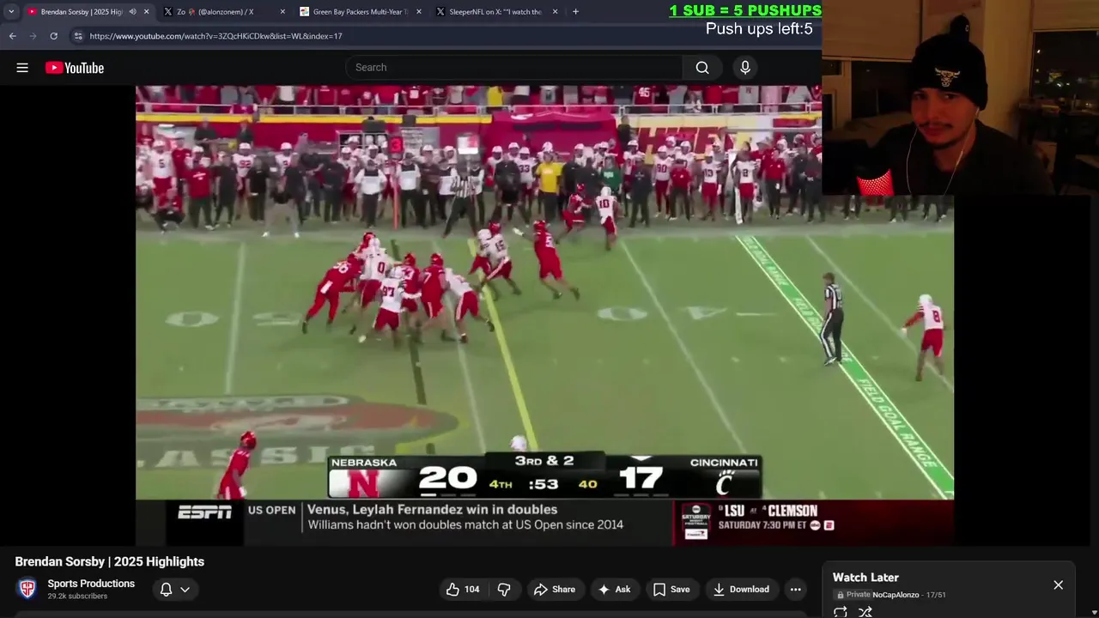Open more actions three-dot menu
The height and width of the screenshot is (618, 1099).
click(x=796, y=589)
